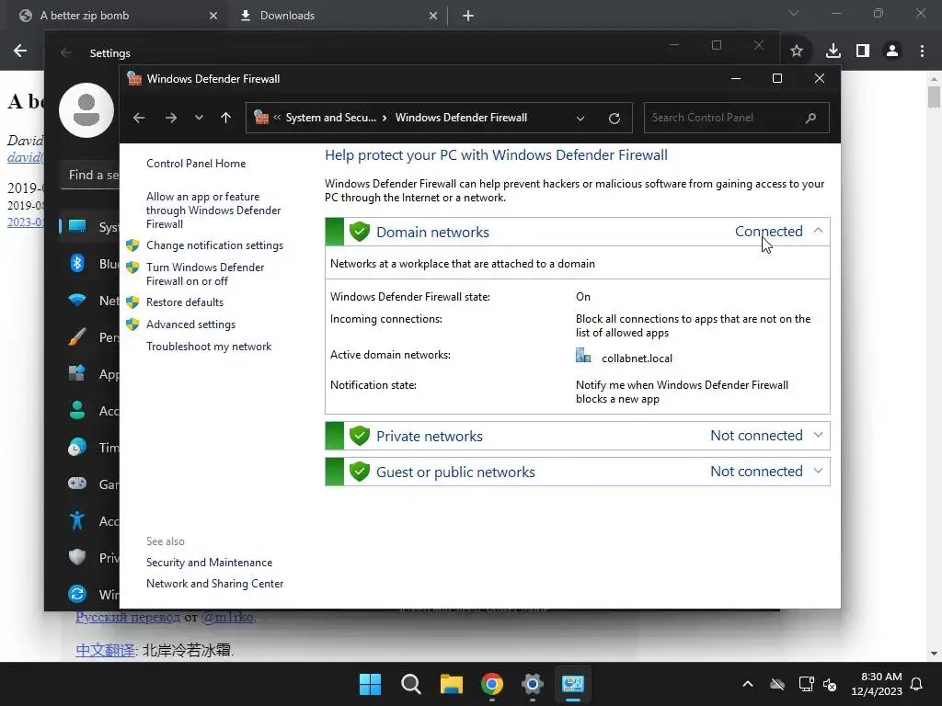Expand the Private networks section

(818, 435)
